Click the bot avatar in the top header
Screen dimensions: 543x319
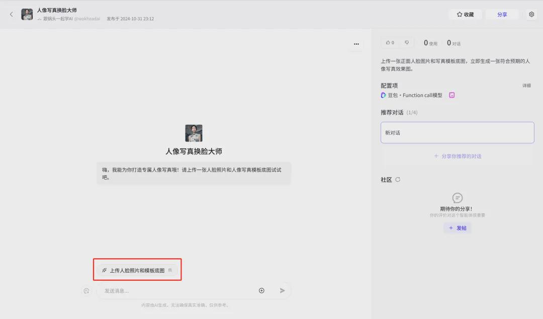(x=27, y=14)
